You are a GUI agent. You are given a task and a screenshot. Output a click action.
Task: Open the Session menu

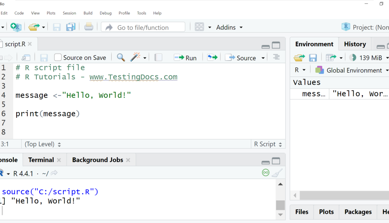click(x=69, y=13)
